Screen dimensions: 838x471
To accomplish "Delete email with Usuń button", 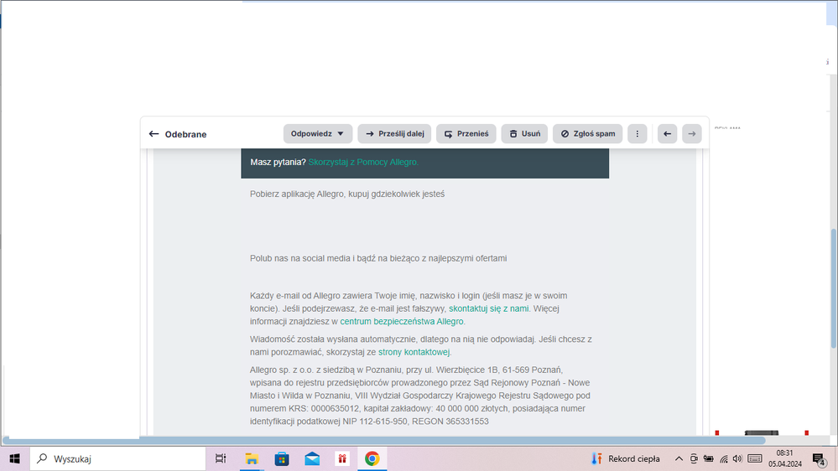I will [524, 133].
